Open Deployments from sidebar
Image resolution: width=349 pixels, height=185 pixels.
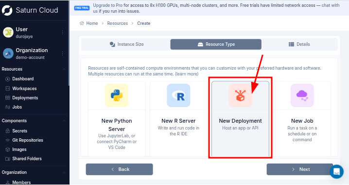click(x=25, y=98)
